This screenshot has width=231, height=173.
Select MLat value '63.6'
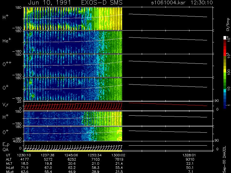pyautogui.click(x=25, y=172)
